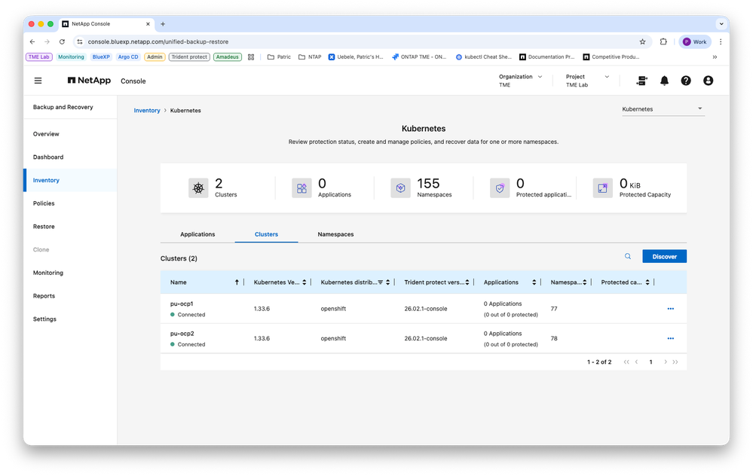Switch to the Namespaces tab
This screenshot has height=476, width=753.
335,234
